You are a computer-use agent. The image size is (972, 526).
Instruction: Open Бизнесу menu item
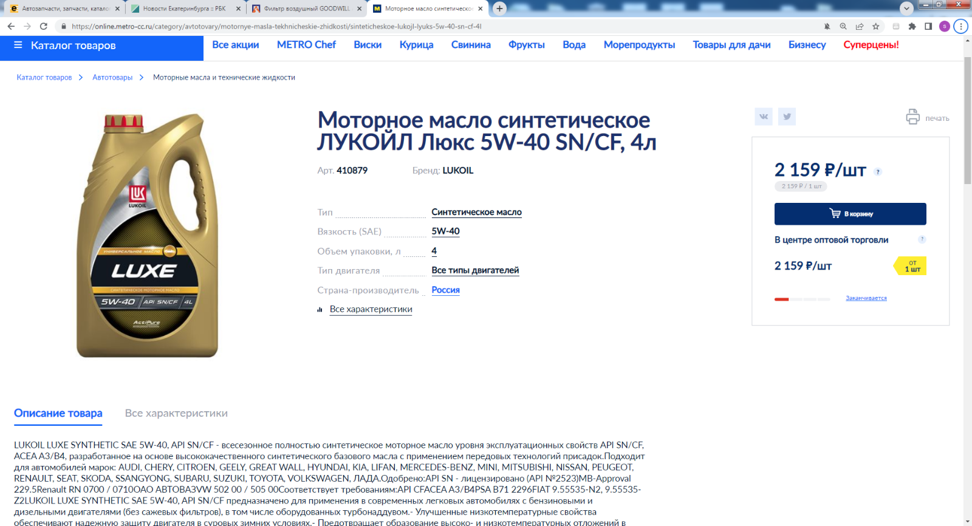pyautogui.click(x=807, y=45)
